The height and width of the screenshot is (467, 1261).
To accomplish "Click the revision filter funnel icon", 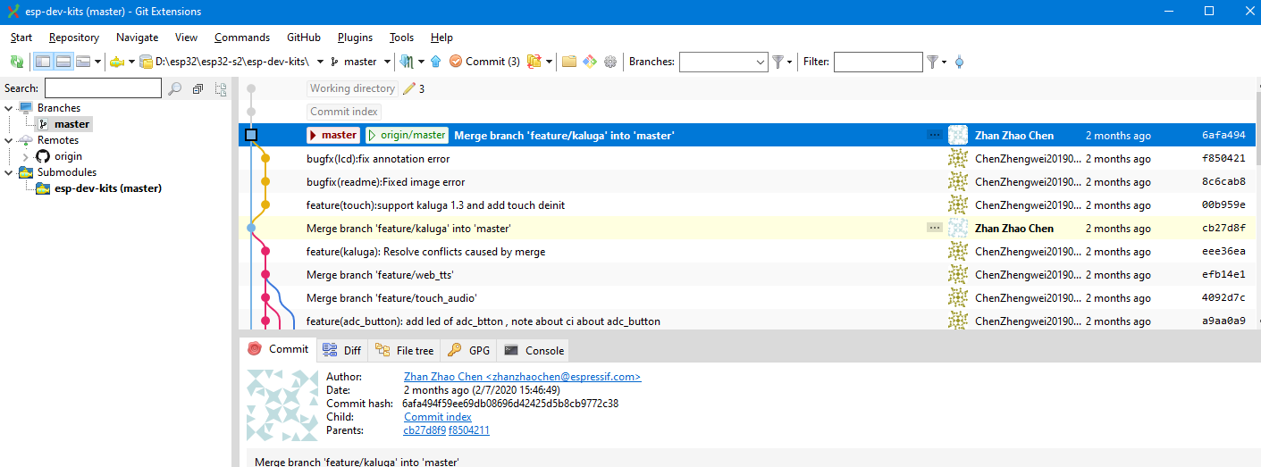I will point(933,62).
